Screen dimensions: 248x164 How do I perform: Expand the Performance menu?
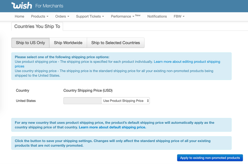pos(122,16)
